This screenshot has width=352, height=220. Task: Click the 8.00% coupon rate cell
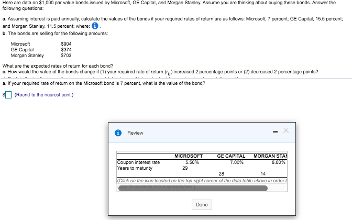pos(278,162)
